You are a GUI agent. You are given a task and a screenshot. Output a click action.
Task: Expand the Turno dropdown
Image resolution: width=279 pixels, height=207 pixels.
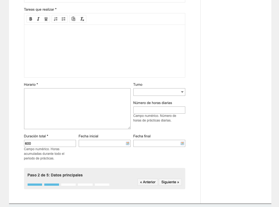[x=159, y=92]
